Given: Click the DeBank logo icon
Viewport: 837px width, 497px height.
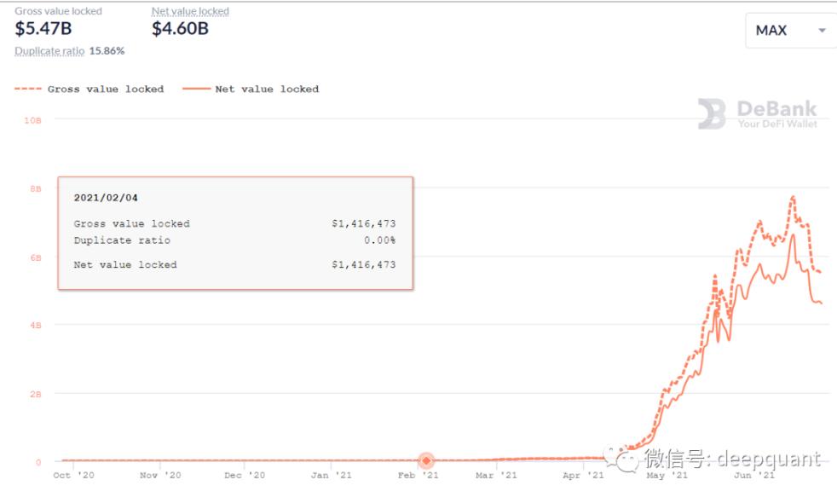Looking at the screenshot, I should 712,114.
